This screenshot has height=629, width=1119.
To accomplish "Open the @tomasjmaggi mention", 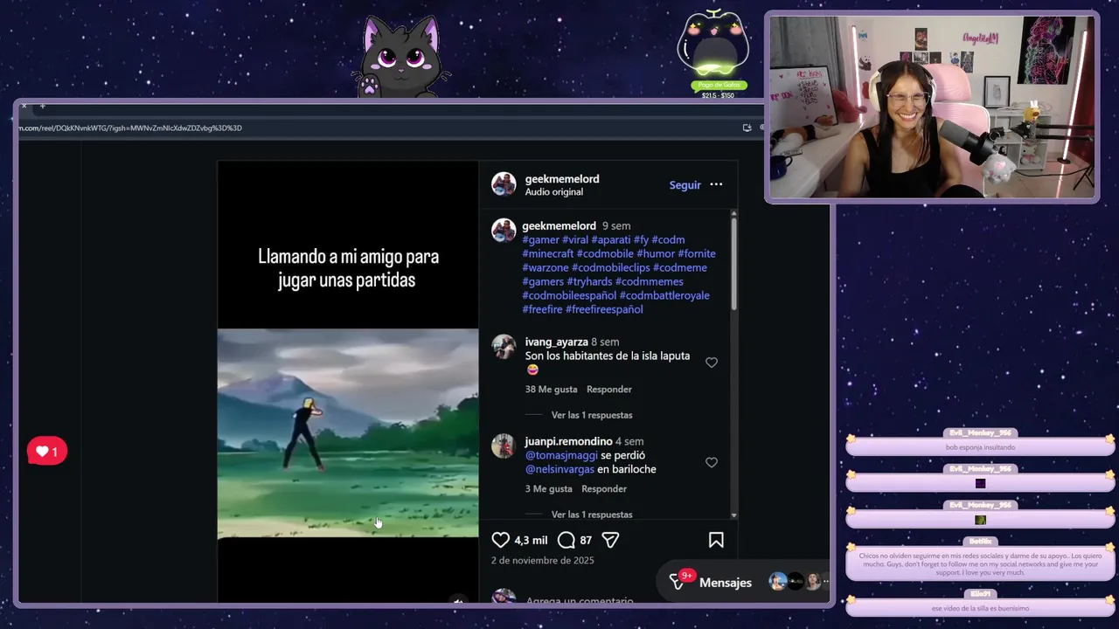I will pyautogui.click(x=561, y=455).
